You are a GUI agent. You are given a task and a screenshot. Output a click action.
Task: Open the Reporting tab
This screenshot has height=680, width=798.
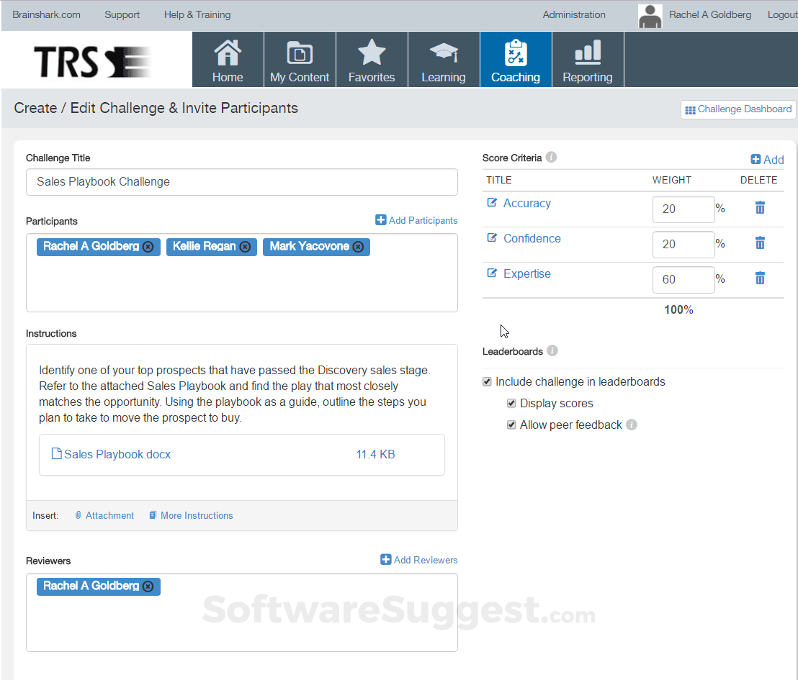pos(588,60)
